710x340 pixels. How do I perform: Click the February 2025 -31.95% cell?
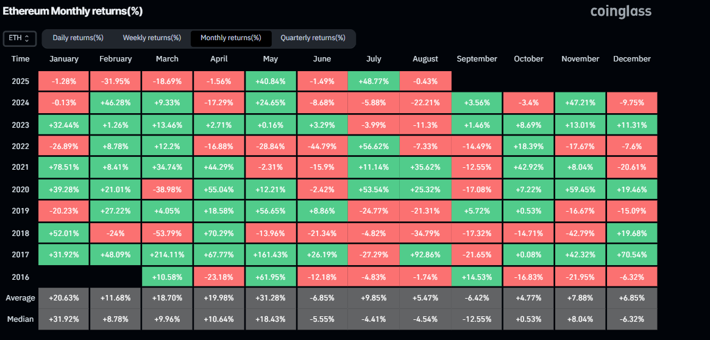pos(115,82)
